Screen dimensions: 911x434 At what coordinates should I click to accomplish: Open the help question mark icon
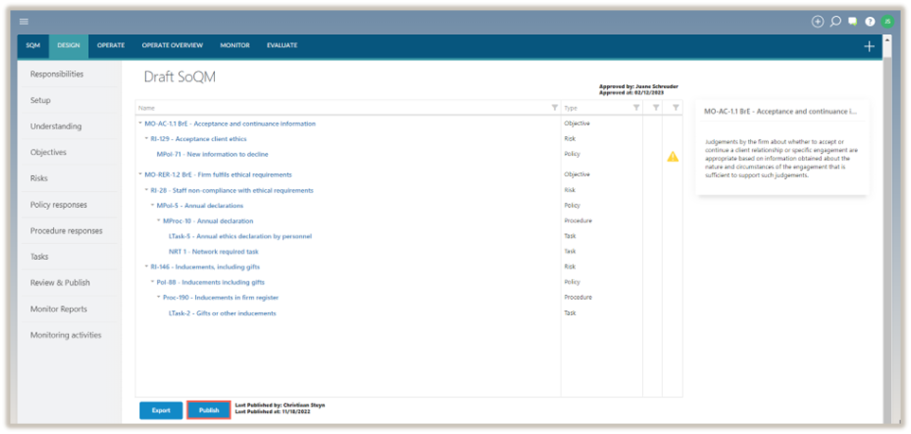point(869,21)
